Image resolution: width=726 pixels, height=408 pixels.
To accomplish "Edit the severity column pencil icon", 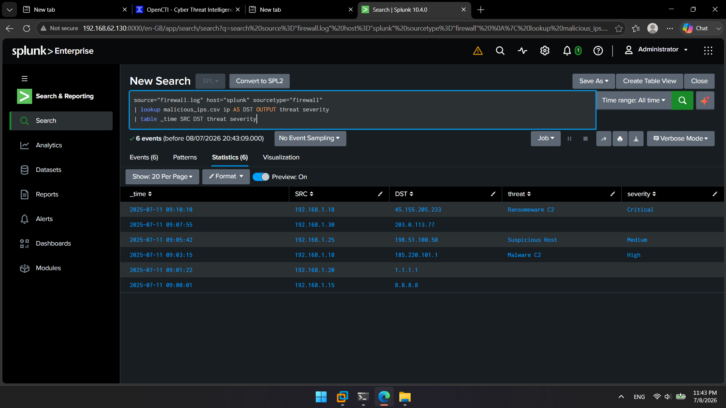I will 715,194.
